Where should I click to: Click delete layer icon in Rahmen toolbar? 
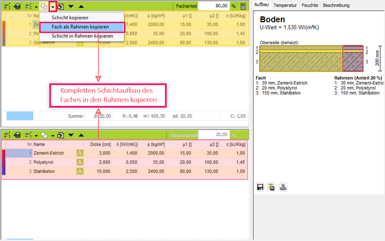coord(28,135)
